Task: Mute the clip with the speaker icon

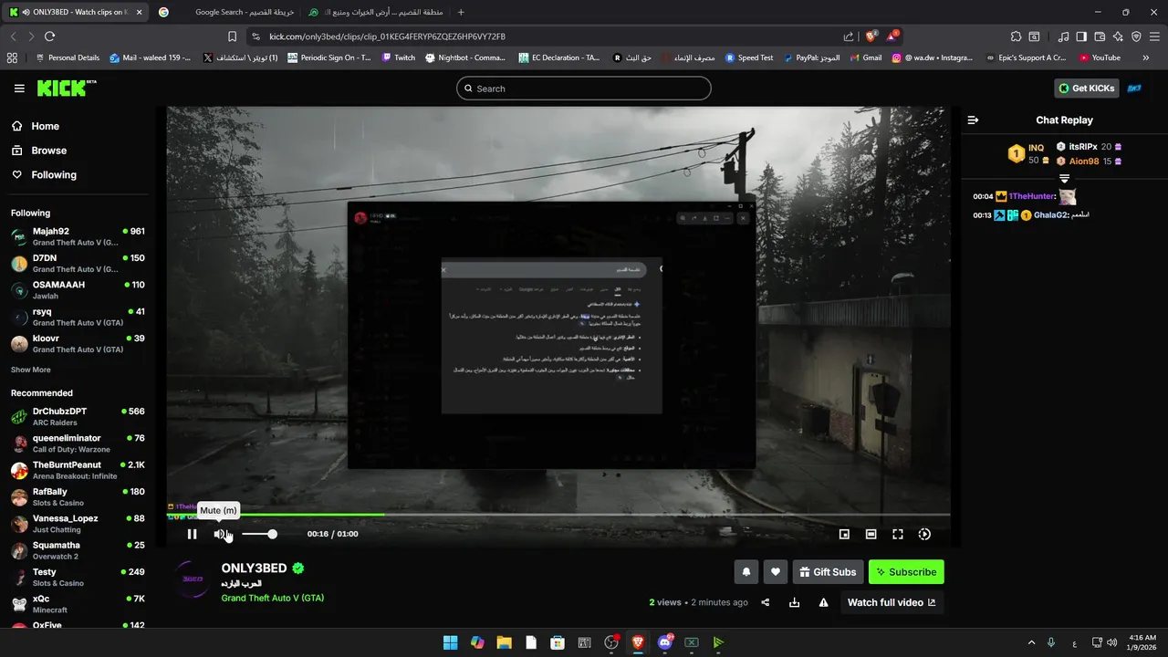Action: click(x=220, y=534)
